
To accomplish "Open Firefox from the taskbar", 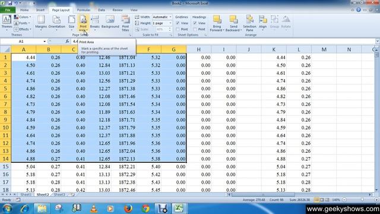I will coord(128,209).
